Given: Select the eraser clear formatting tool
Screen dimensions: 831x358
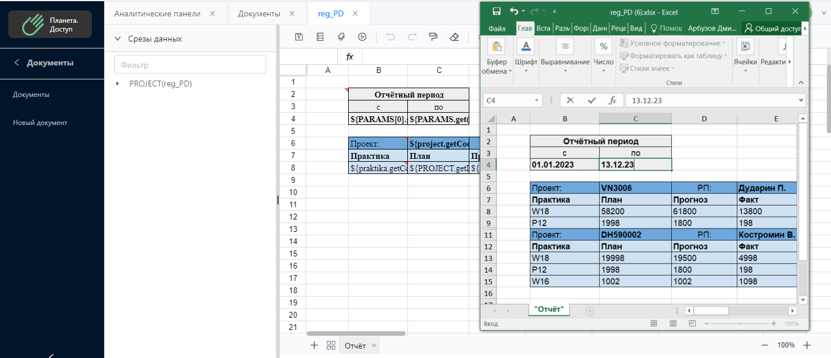Looking at the screenshot, I should [454, 37].
